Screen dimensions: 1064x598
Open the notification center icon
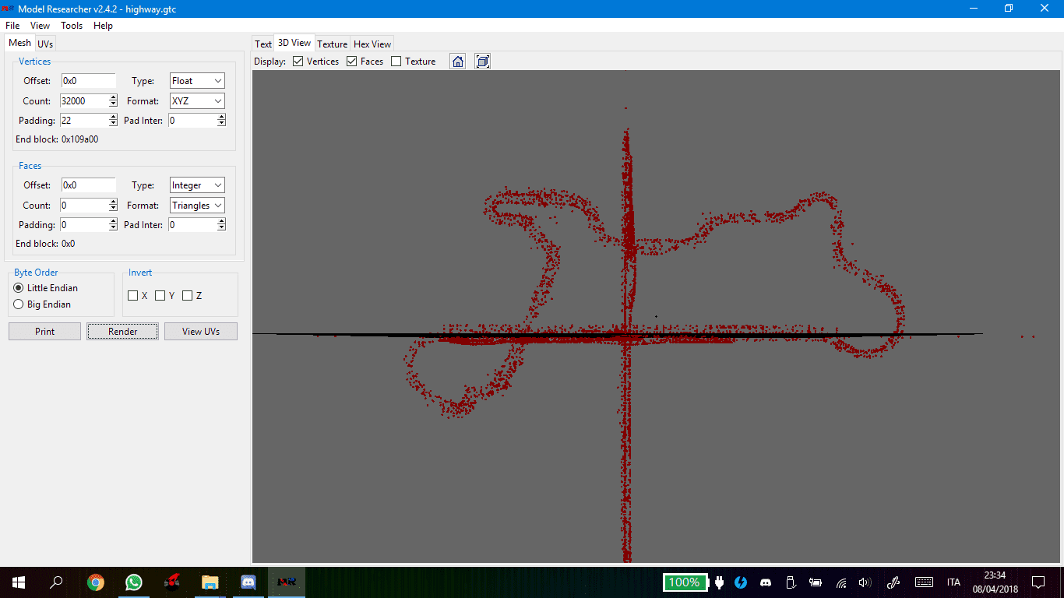(1038, 582)
